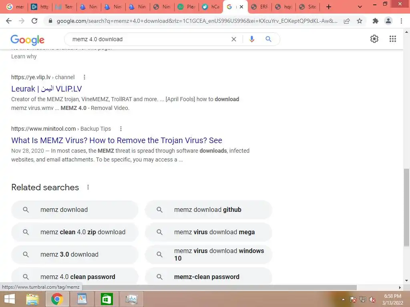This screenshot has height=307, width=410.
Task: Click the ye.vlip.lv channel URL
Action: click(43, 77)
